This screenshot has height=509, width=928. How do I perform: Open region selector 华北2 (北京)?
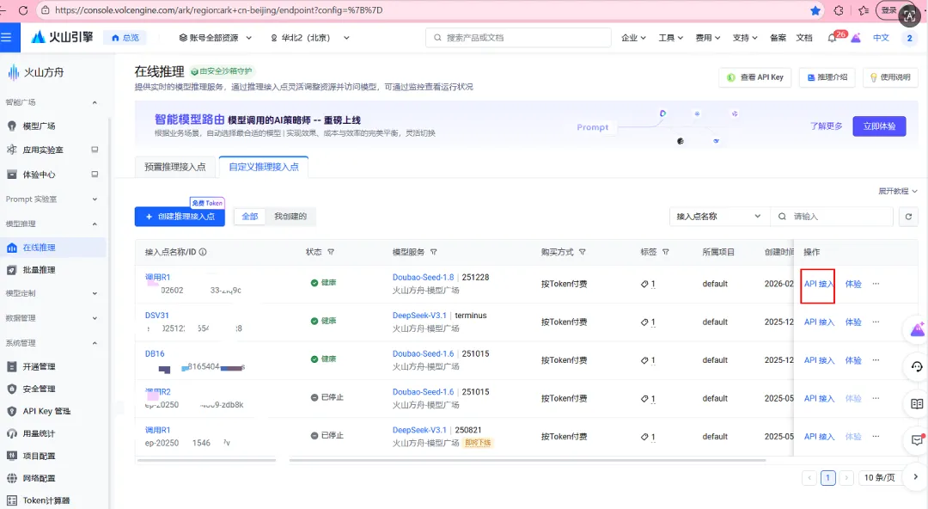pos(310,37)
